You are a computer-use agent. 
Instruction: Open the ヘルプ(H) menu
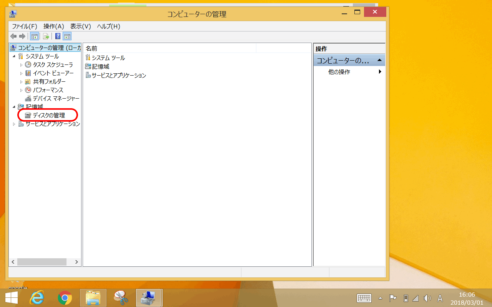109,26
